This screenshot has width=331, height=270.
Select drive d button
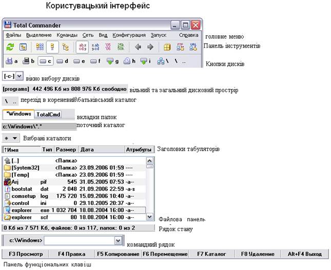coord(63,61)
